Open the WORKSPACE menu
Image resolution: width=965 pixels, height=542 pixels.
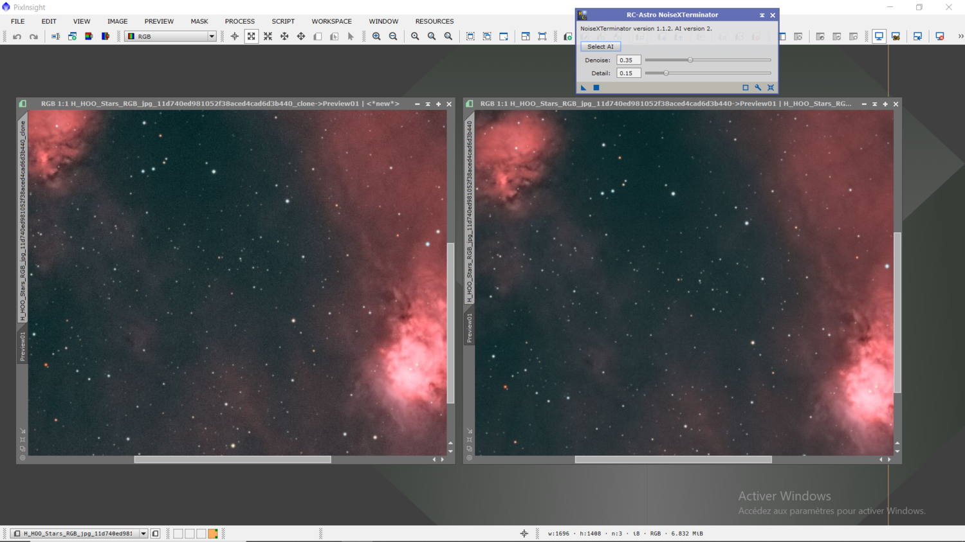(x=332, y=21)
